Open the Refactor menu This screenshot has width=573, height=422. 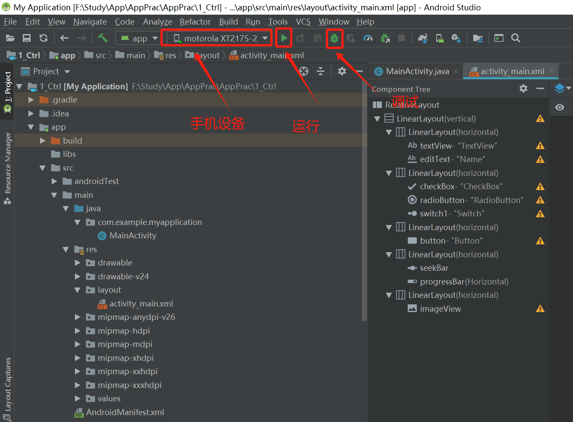[195, 22]
